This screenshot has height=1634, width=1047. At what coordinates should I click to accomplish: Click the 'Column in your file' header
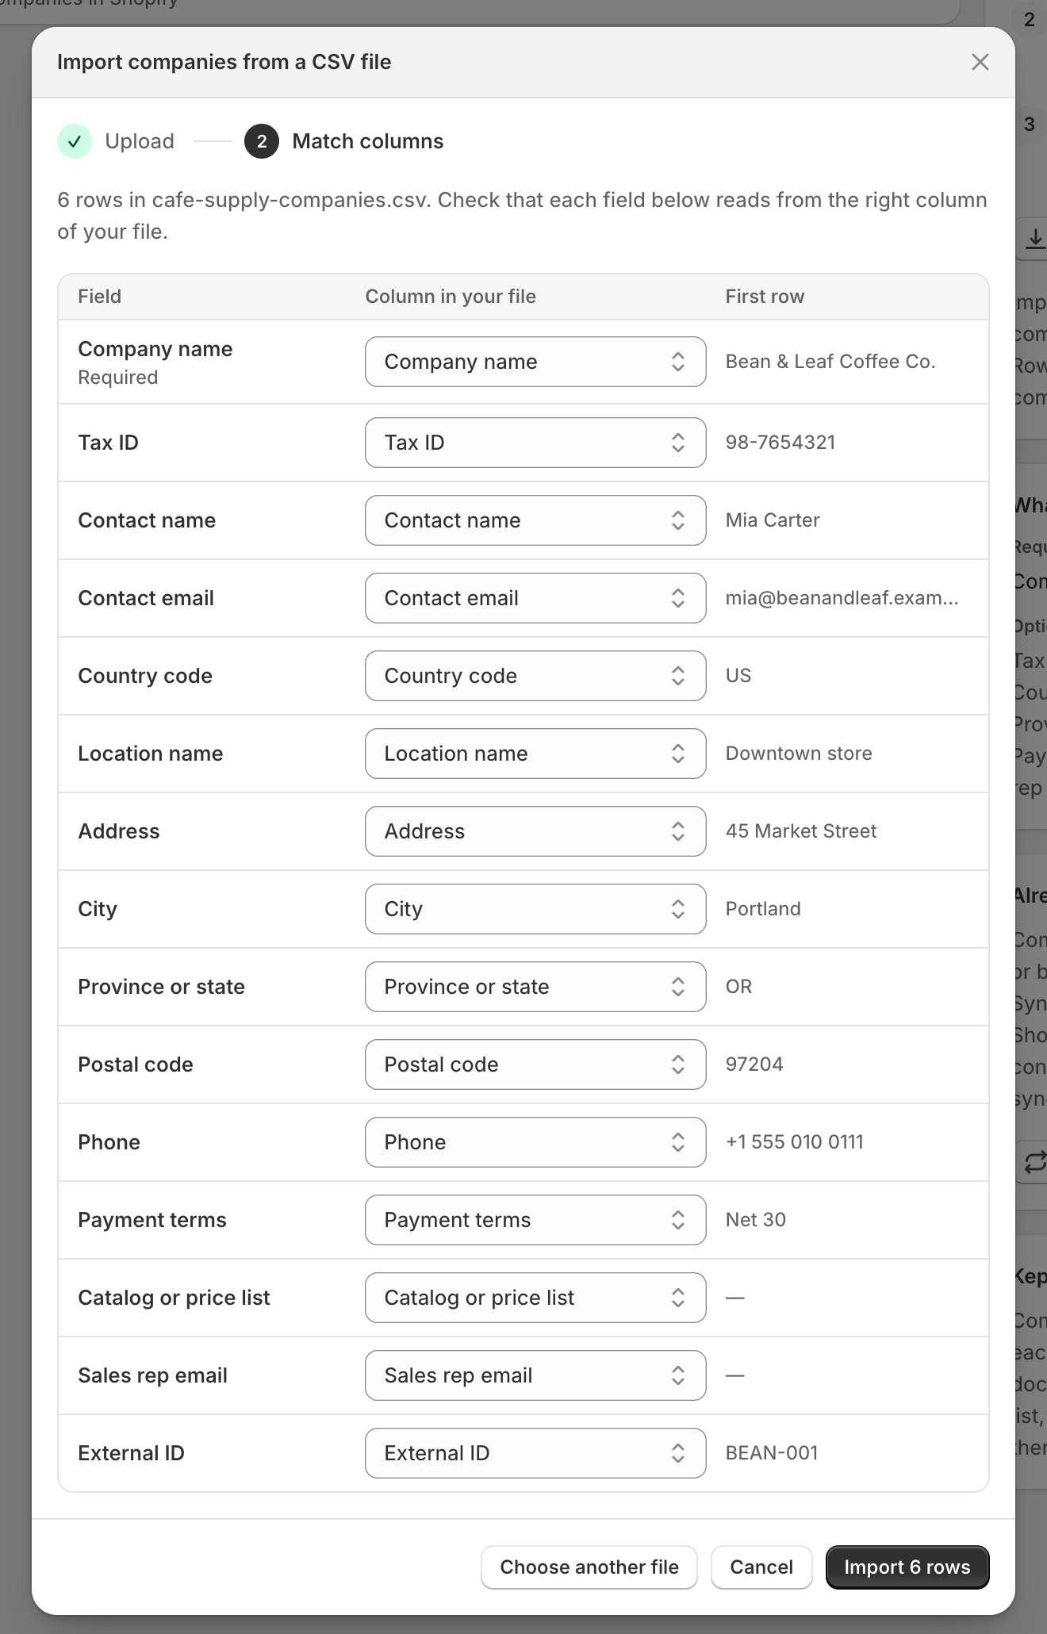tap(451, 297)
